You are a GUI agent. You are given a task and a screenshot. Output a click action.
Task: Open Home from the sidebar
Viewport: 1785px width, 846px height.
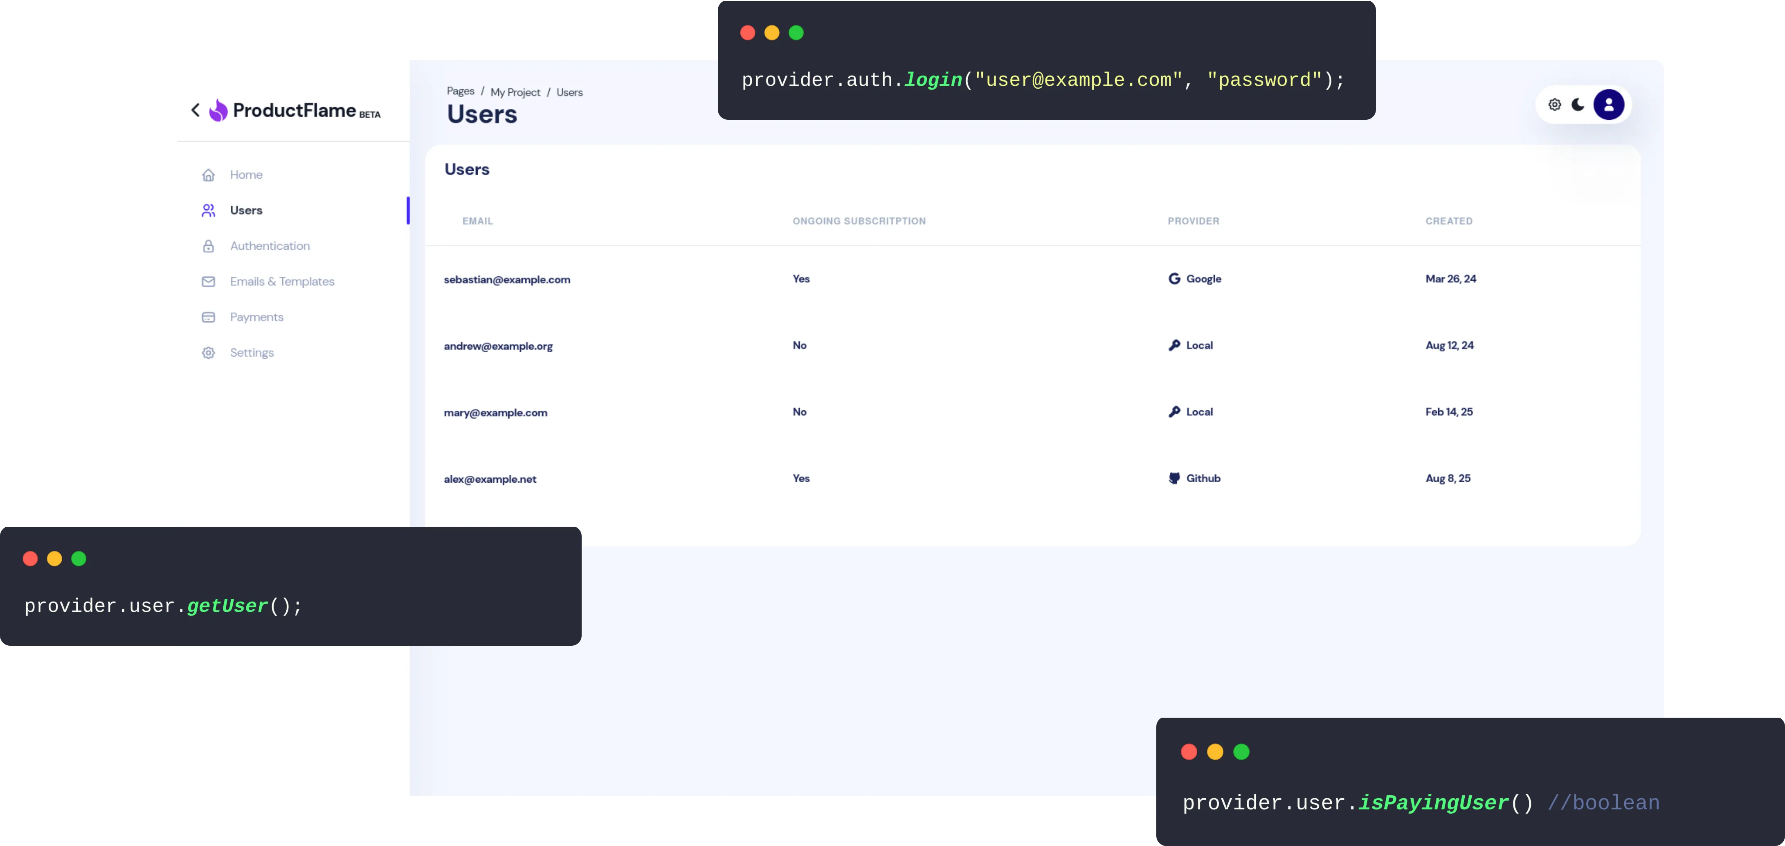pyautogui.click(x=246, y=175)
